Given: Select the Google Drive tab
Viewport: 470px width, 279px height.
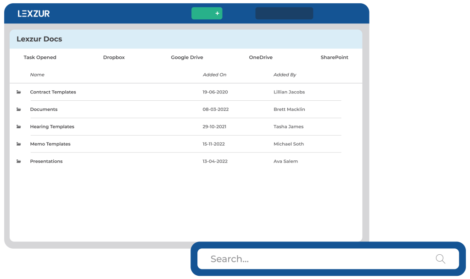Looking at the screenshot, I should tap(187, 58).
